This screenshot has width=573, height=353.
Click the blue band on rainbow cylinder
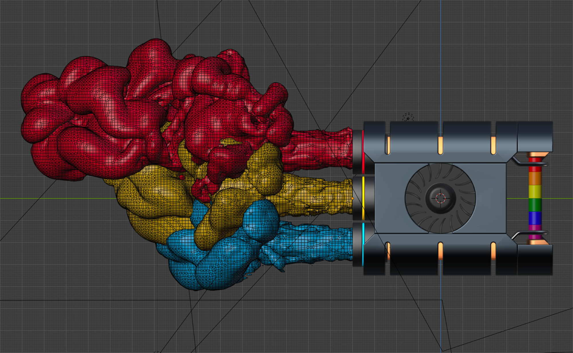pyautogui.click(x=535, y=218)
